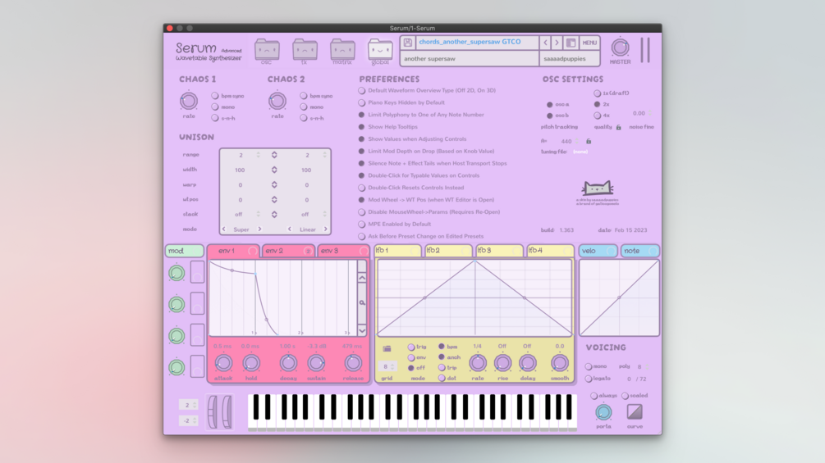Click the envelope zoom magnifier icon
The image size is (825, 463).
(x=362, y=303)
